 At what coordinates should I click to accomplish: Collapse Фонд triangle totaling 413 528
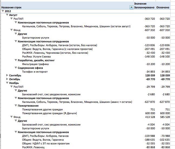click(12, 117)
